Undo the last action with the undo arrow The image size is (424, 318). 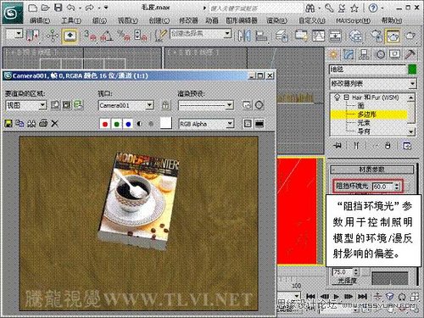(x=70, y=8)
